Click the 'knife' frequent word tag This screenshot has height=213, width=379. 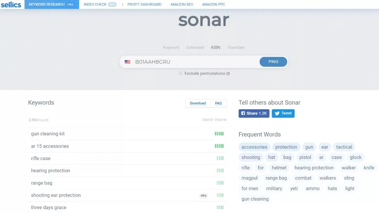click(369, 168)
